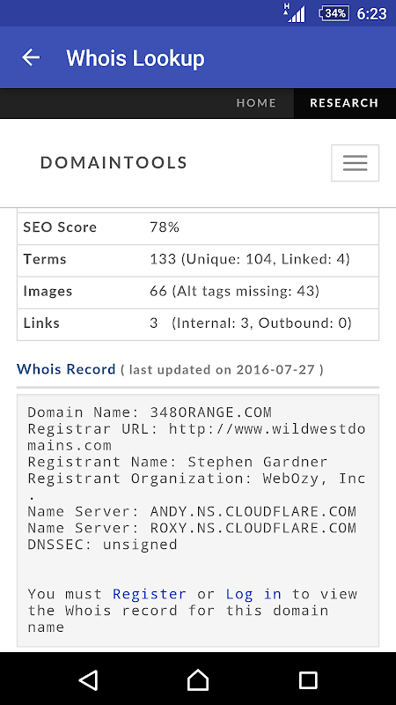The image size is (396, 705).
Task: Open the recent apps square button
Action: pyautogui.click(x=308, y=679)
